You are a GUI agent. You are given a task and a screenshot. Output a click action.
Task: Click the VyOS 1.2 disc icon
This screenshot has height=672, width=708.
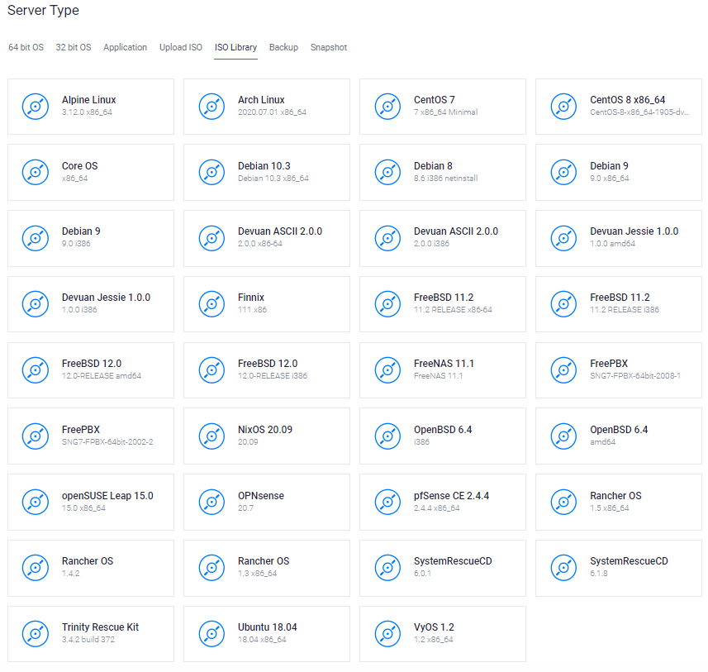pos(387,633)
